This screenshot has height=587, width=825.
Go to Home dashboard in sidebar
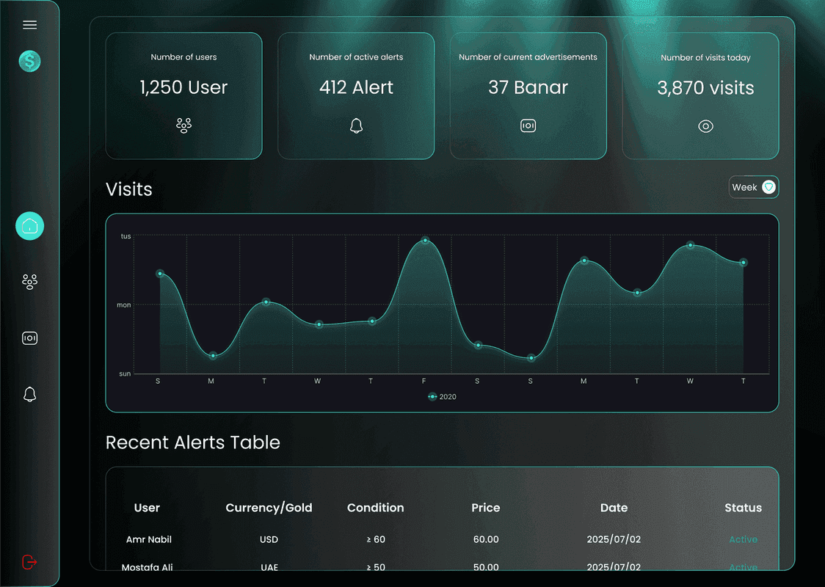(29, 226)
